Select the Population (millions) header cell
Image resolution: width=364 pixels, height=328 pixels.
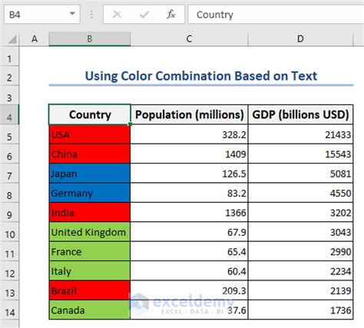189,114
